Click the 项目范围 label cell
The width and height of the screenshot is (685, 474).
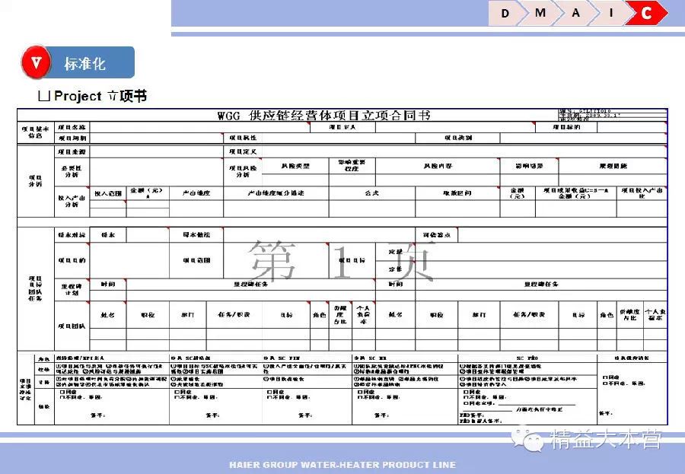196,260
